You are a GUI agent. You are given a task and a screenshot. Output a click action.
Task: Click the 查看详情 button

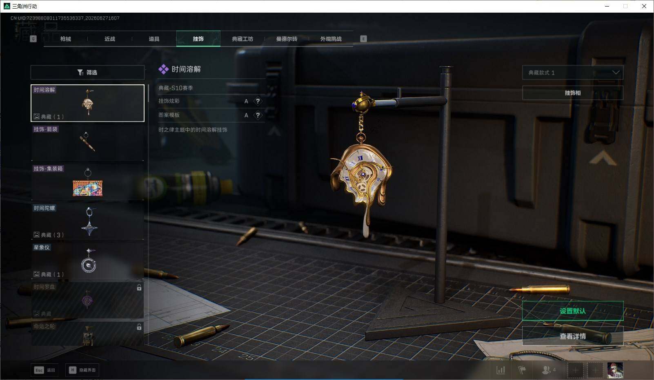pyautogui.click(x=573, y=336)
